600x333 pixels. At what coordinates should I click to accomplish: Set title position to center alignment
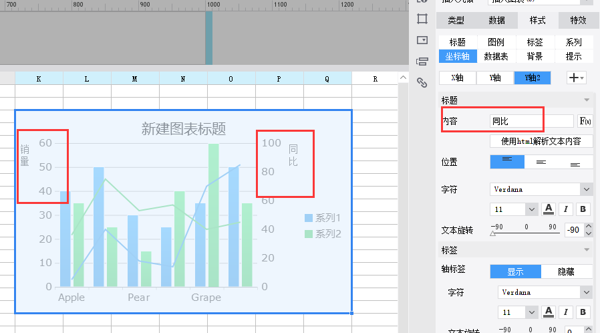[x=541, y=162]
